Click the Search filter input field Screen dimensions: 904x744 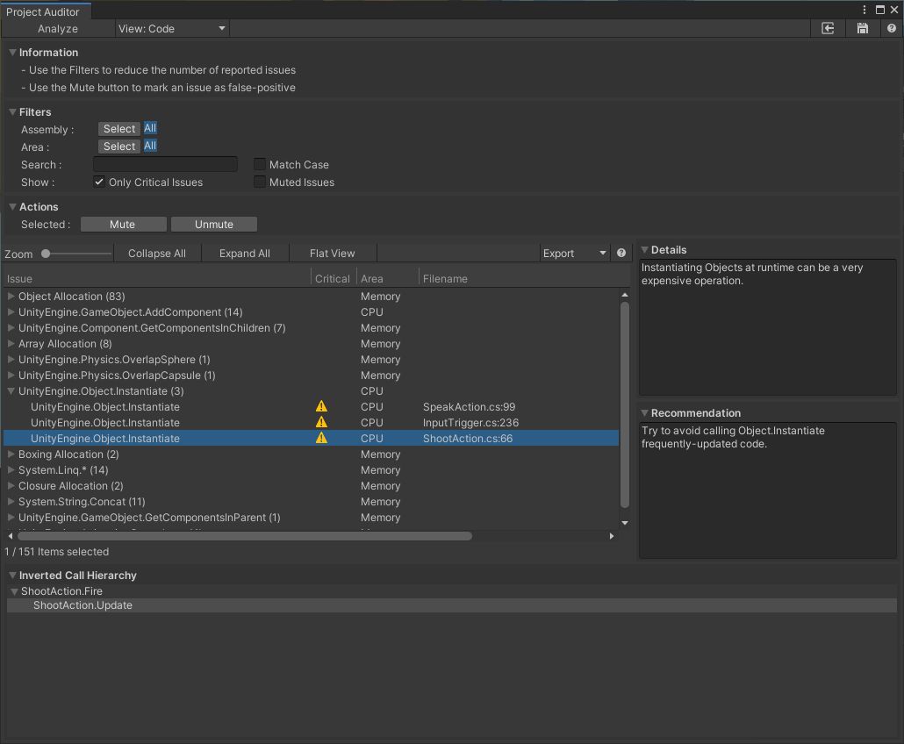tap(166, 164)
